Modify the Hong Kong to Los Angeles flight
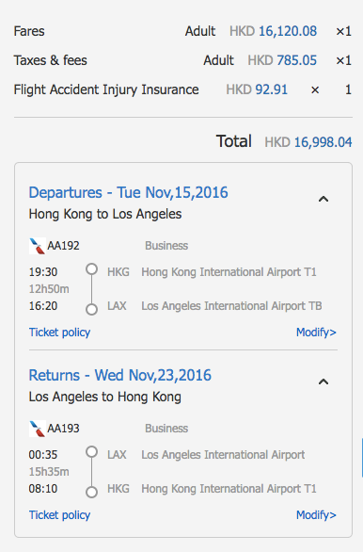Screen dimensions: 363x552 [316, 333]
